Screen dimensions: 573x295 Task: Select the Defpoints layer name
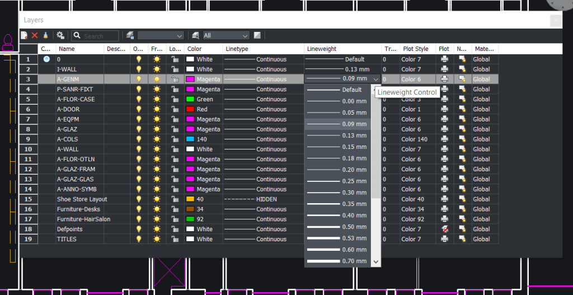pyautogui.click(x=70, y=229)
